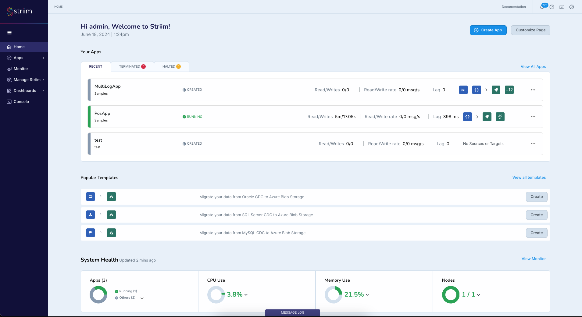The image size is (582, 317).
Task: Click the XML source icon on MultiLogApp
Action: coord(463,90)
